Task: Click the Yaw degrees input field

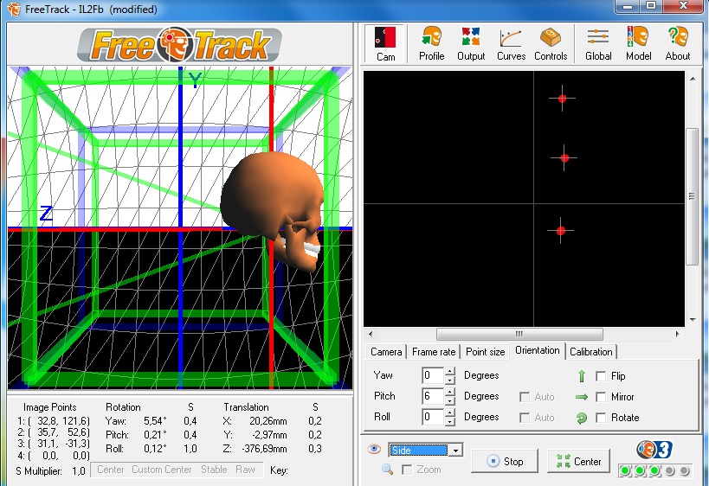Action: click(433, 376)
